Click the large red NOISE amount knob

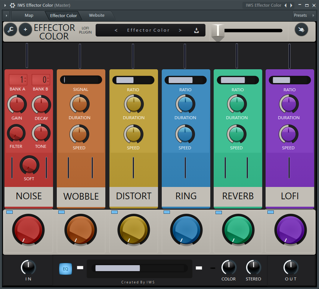pos(28,230)
